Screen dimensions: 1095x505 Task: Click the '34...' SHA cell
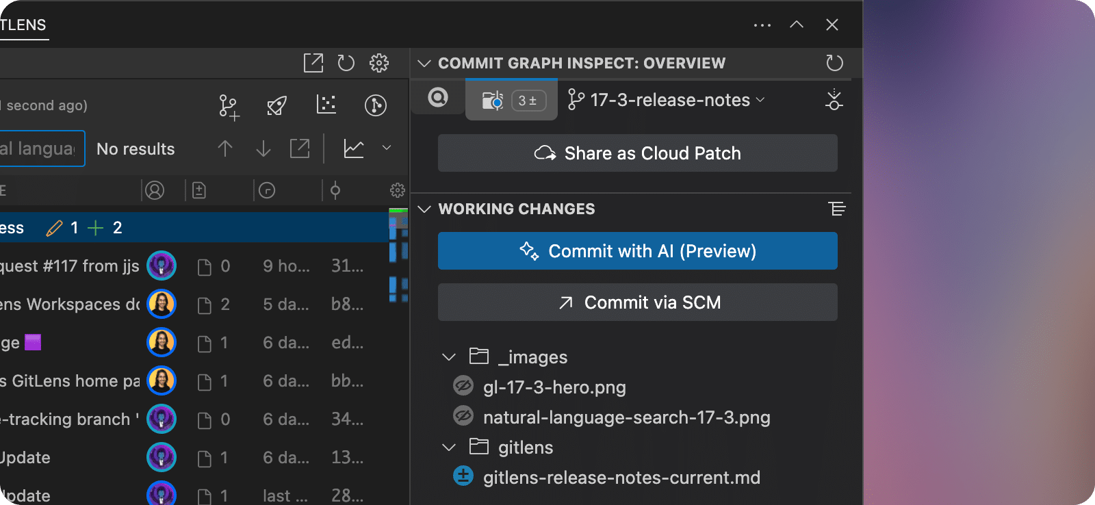click(x=347, y=419)
